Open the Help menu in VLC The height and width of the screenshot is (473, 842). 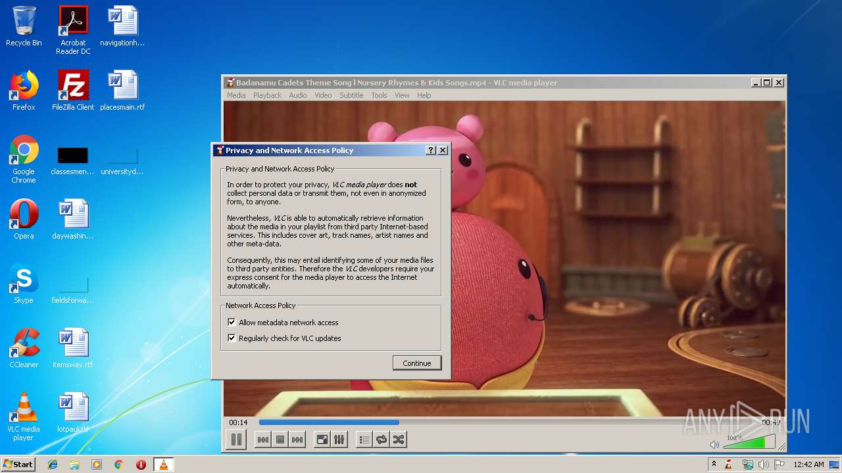pos(424,95)
